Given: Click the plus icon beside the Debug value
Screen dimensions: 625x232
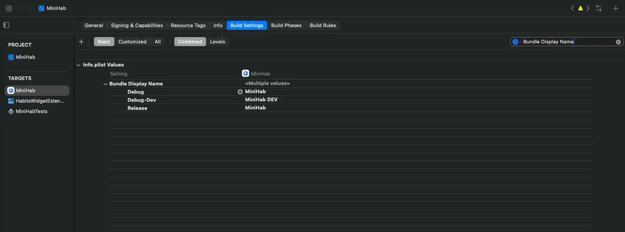Looking at the screenshot, I should [x=240, y=92].
